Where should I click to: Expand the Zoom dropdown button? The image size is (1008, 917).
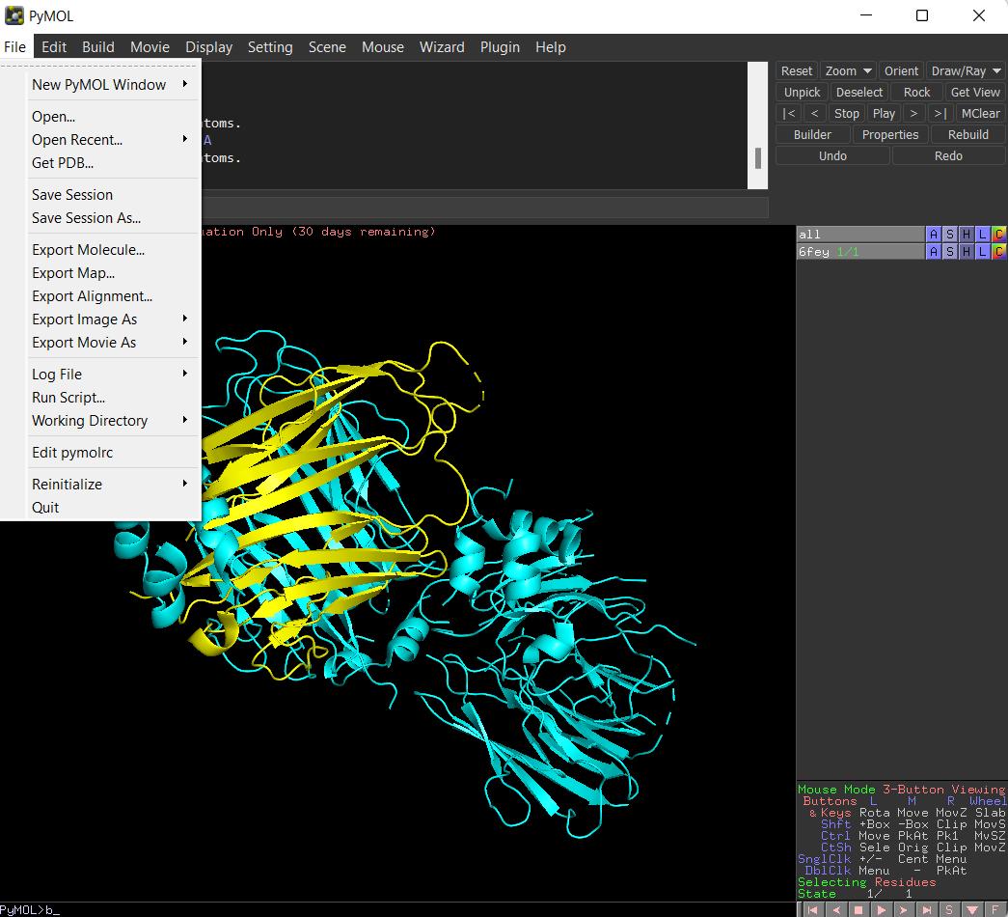click(x=848, y=70)
